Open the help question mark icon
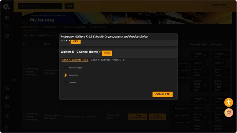The image size is (237, 133). (7, 107)
